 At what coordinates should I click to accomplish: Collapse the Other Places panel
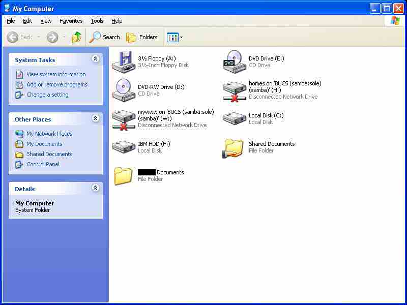point(95,118)
